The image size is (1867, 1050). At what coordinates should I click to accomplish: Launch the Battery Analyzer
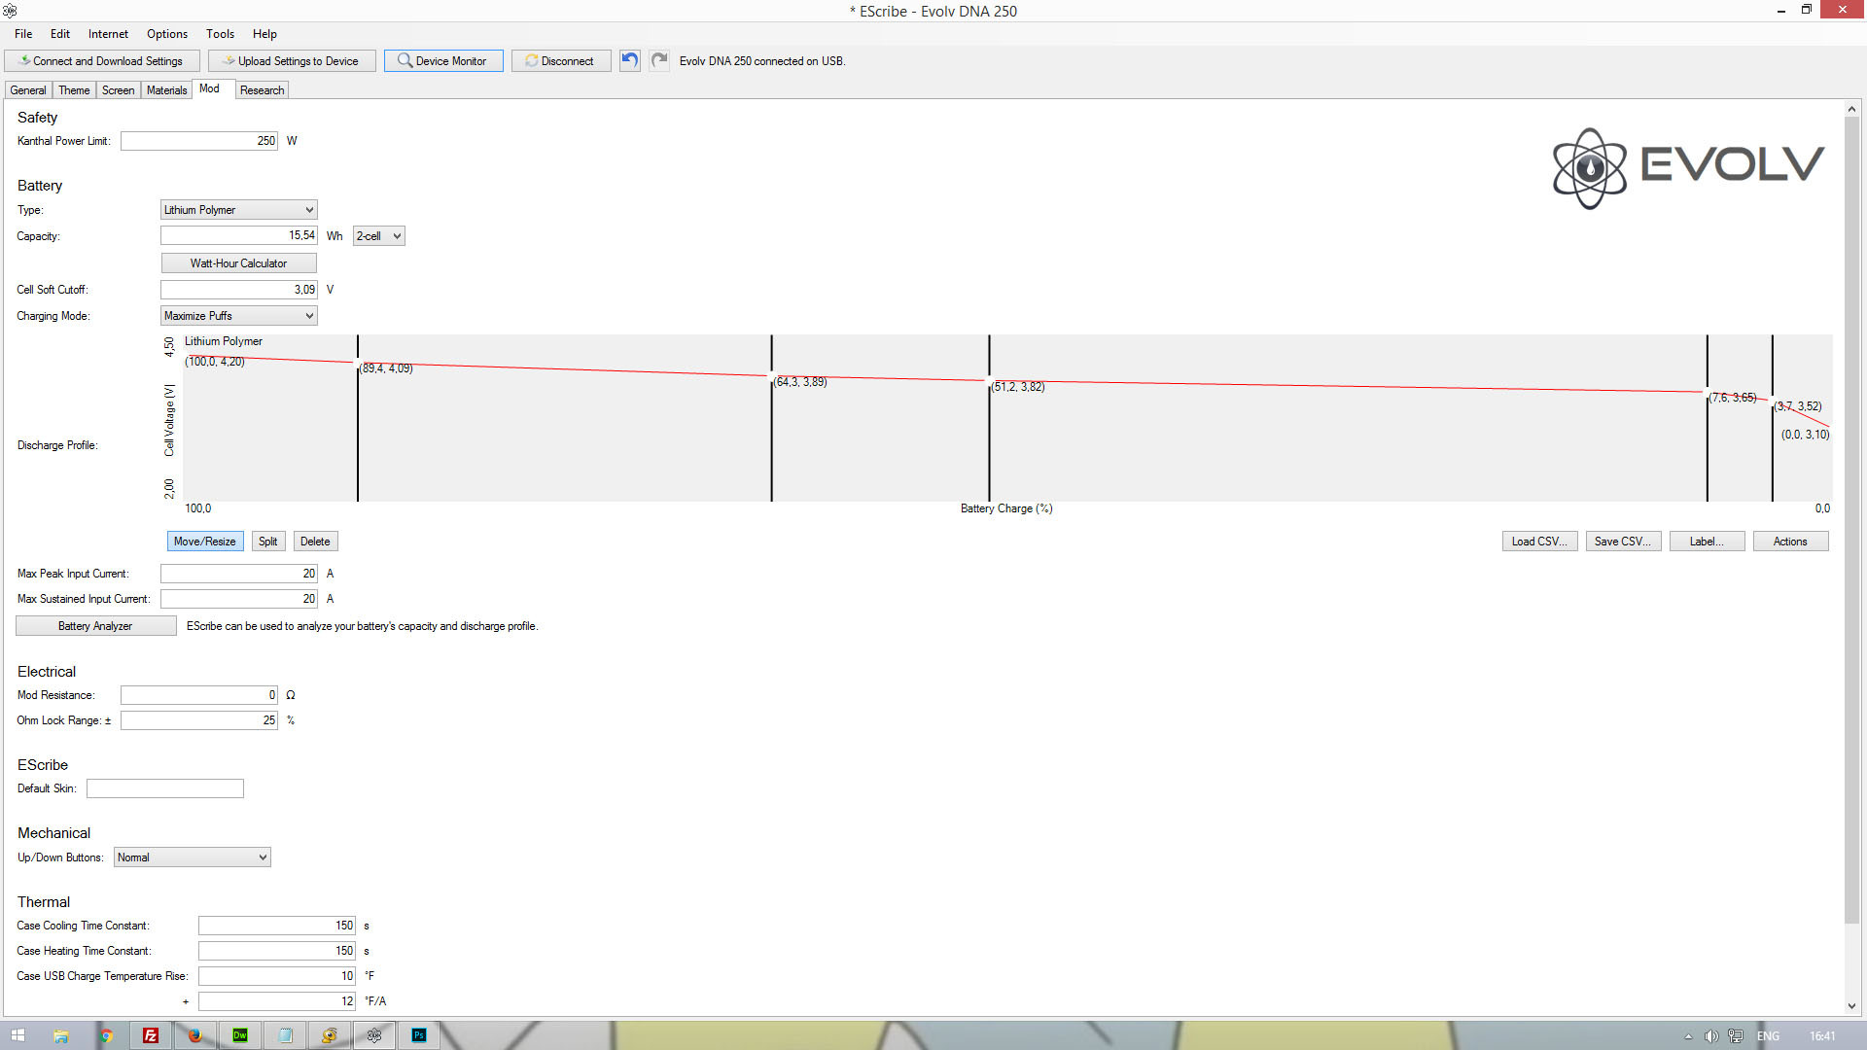(x=95, y=626)
